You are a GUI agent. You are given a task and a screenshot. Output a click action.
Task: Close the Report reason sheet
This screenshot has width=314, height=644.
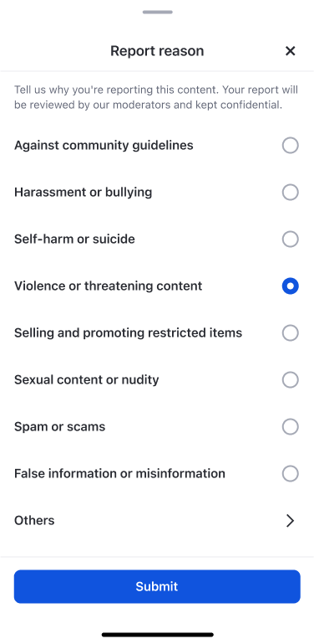[290, 51]
